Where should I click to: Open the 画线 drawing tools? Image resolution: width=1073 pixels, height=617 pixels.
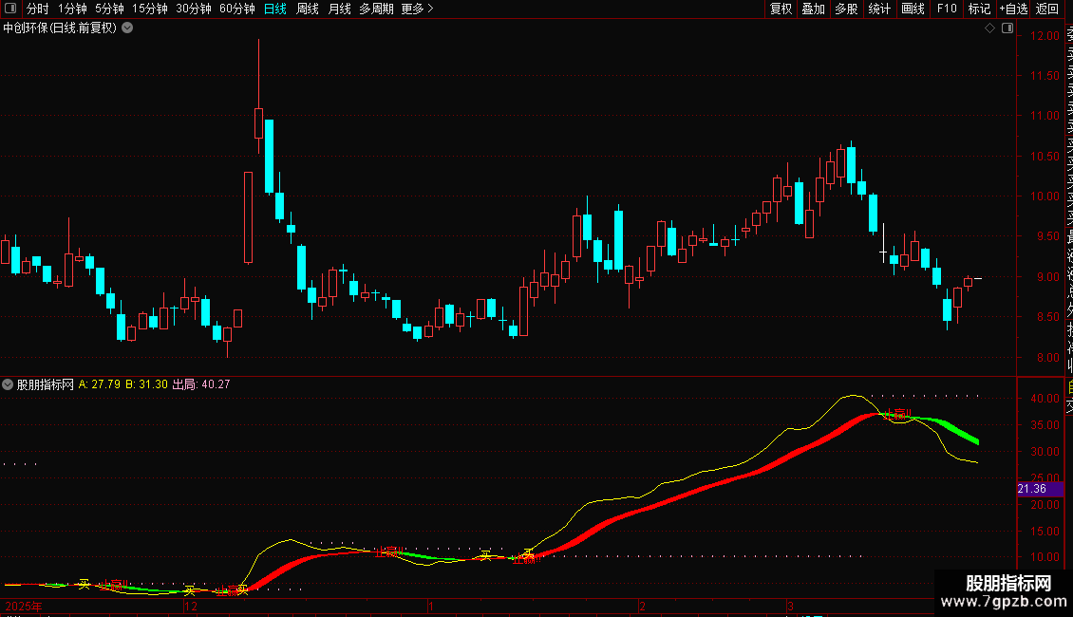point(913,9)
